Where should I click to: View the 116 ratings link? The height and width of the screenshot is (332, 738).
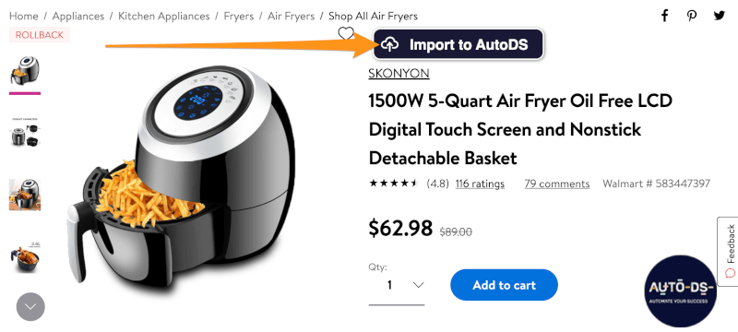click(480, 184)
